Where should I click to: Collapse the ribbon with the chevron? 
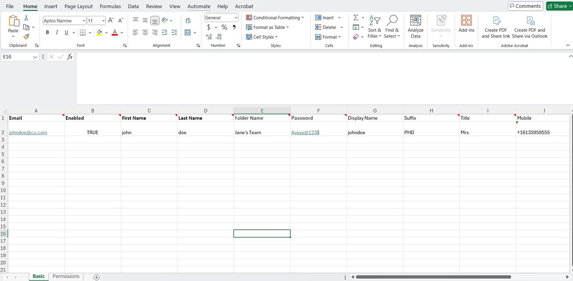pos(568,45)
